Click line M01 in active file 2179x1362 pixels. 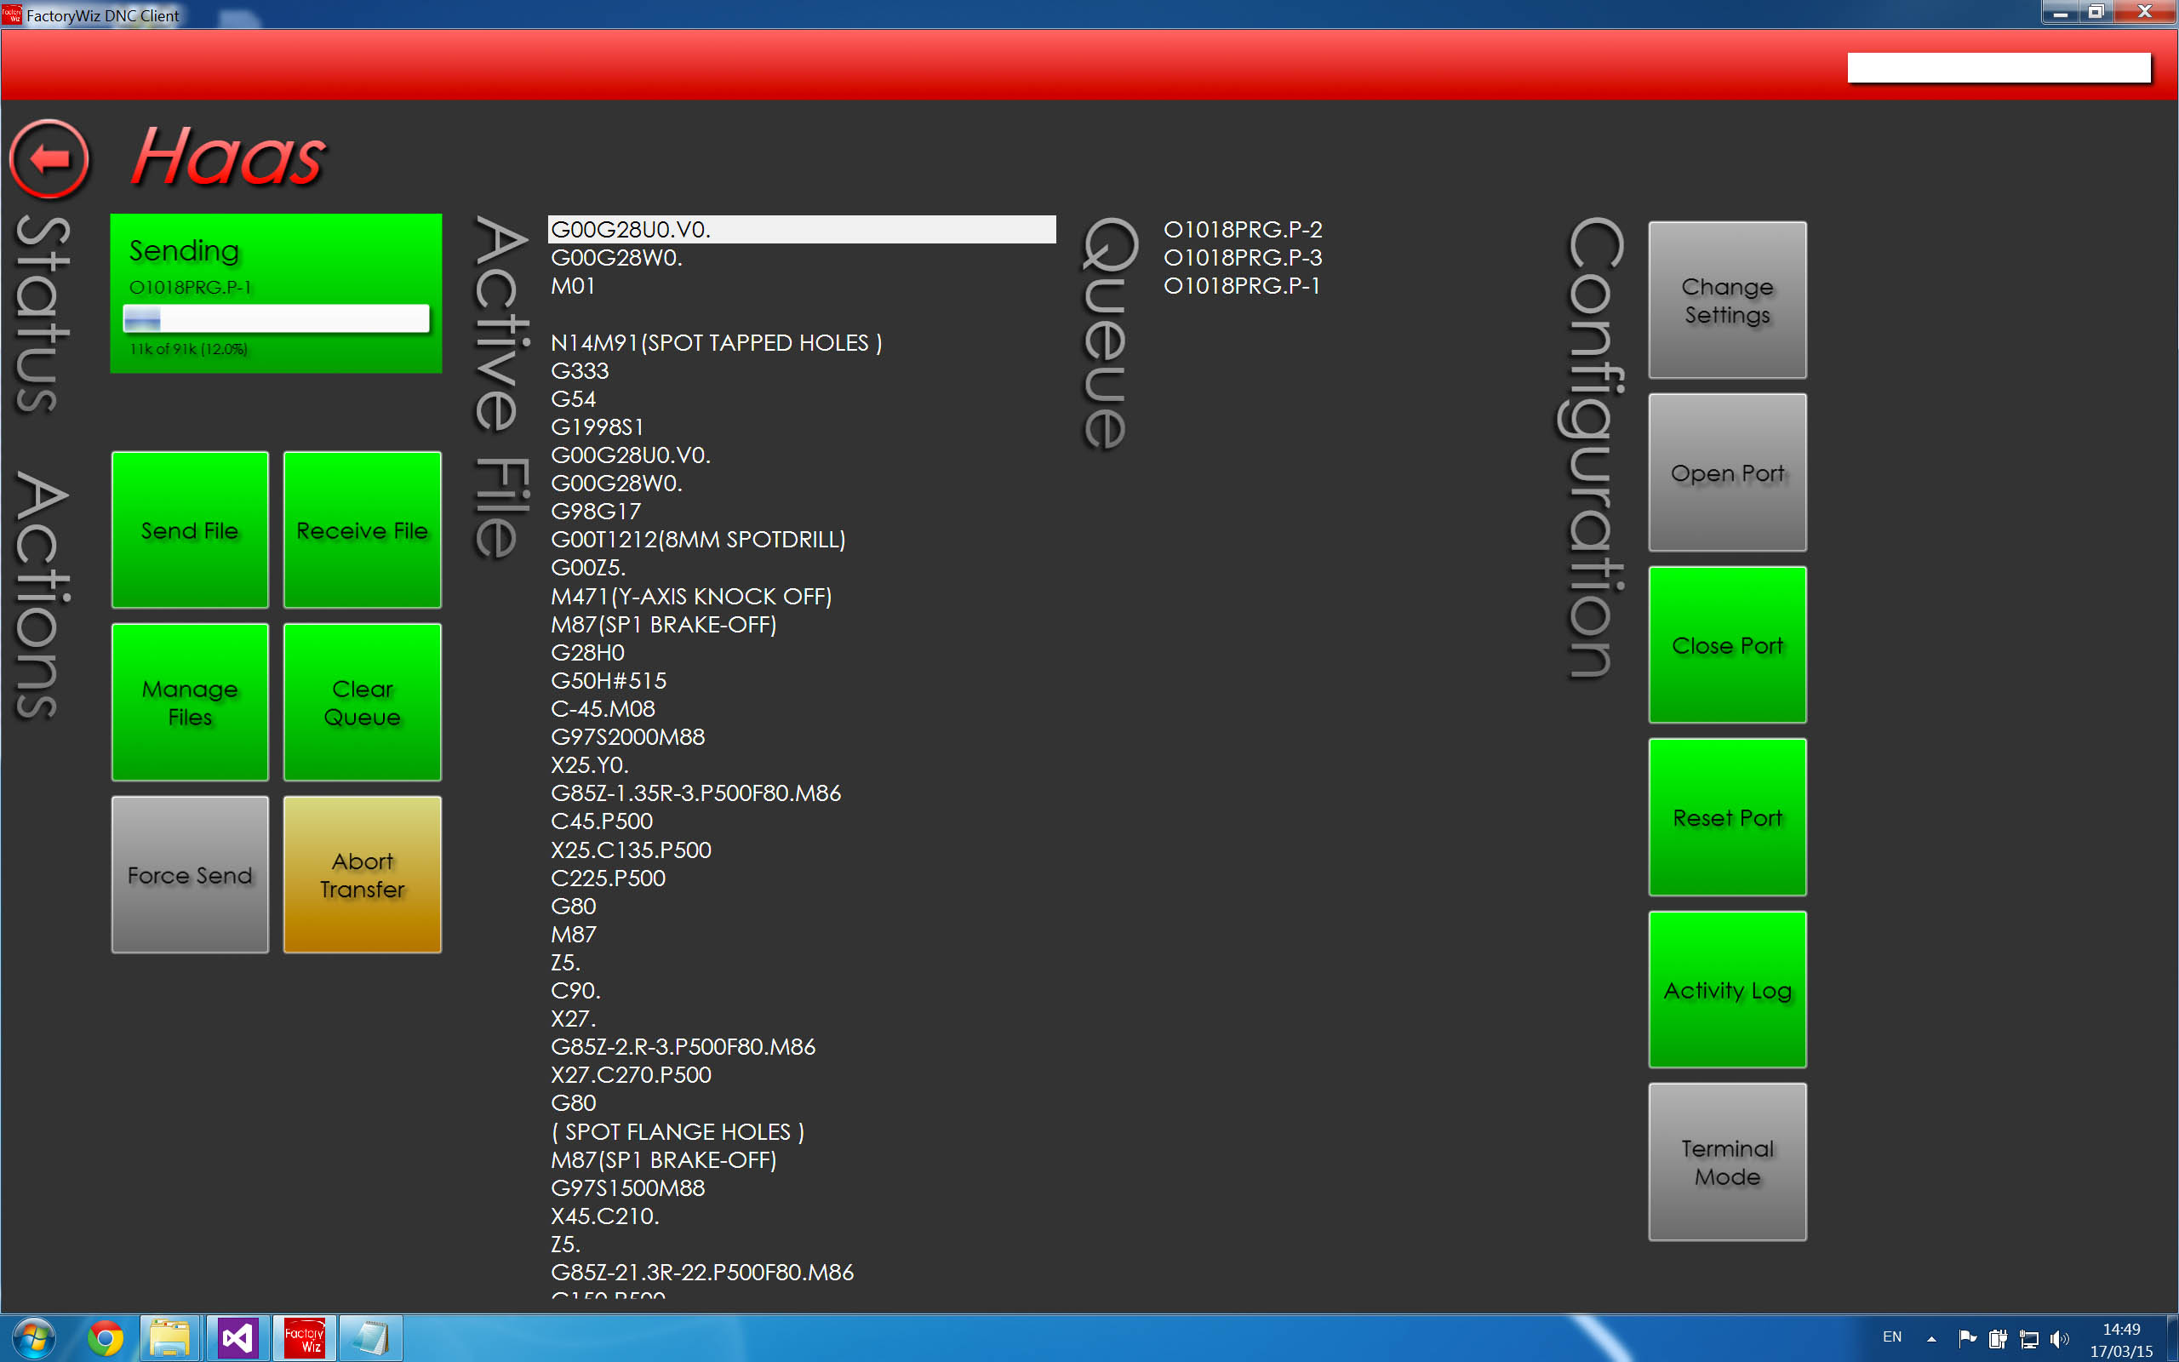[x=573, y=285]
